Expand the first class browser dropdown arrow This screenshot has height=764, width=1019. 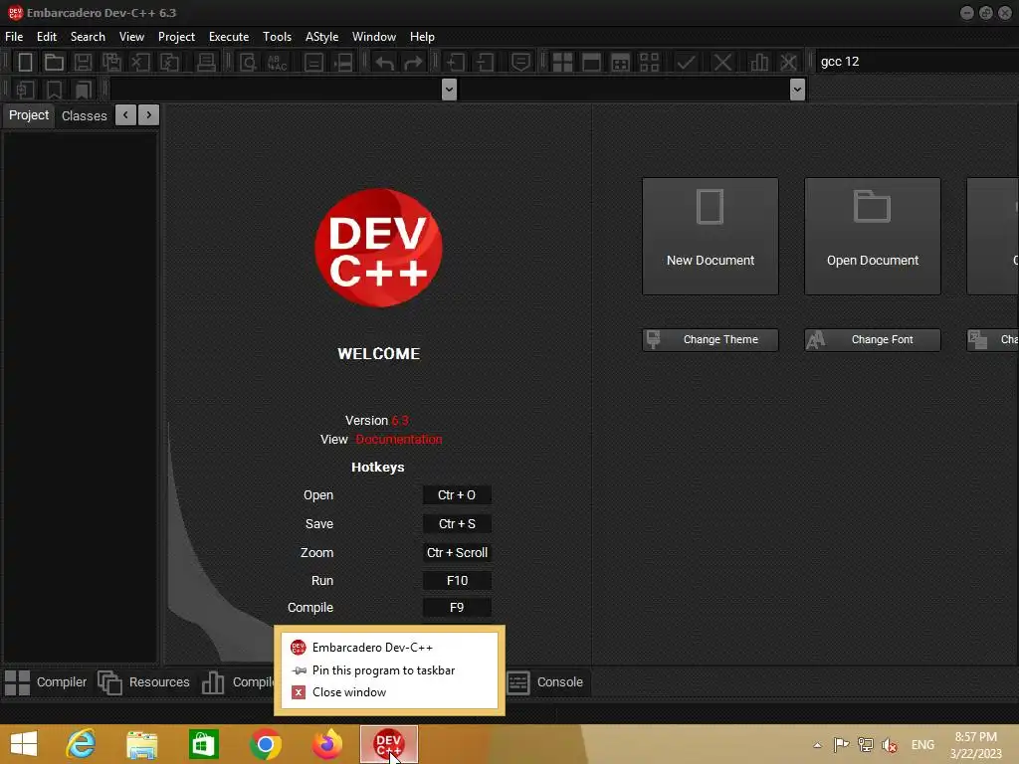pos(449,90)
